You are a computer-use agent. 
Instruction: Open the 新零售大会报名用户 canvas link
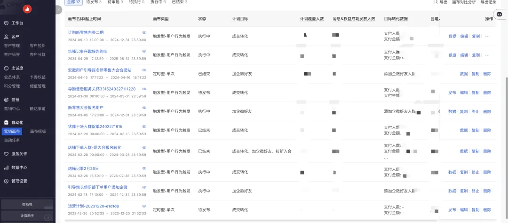click(x=86, y=108)
